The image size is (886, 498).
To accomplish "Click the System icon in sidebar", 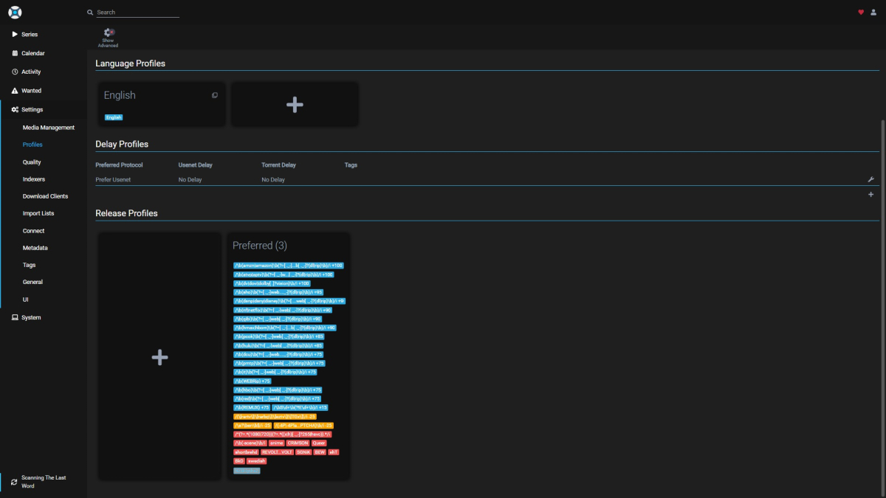I will (14, 317).
